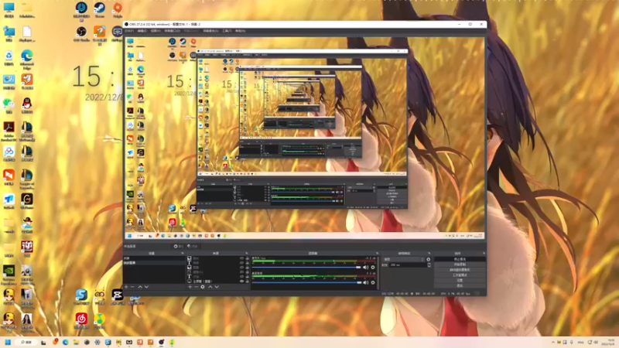Remove the selected scene using Scenes minus icon
This screenshot has height=348, width=619.
pyautogui.click(x=132, y=287)
